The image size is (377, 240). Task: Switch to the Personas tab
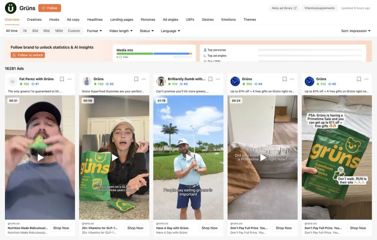(x=148, y=20)
